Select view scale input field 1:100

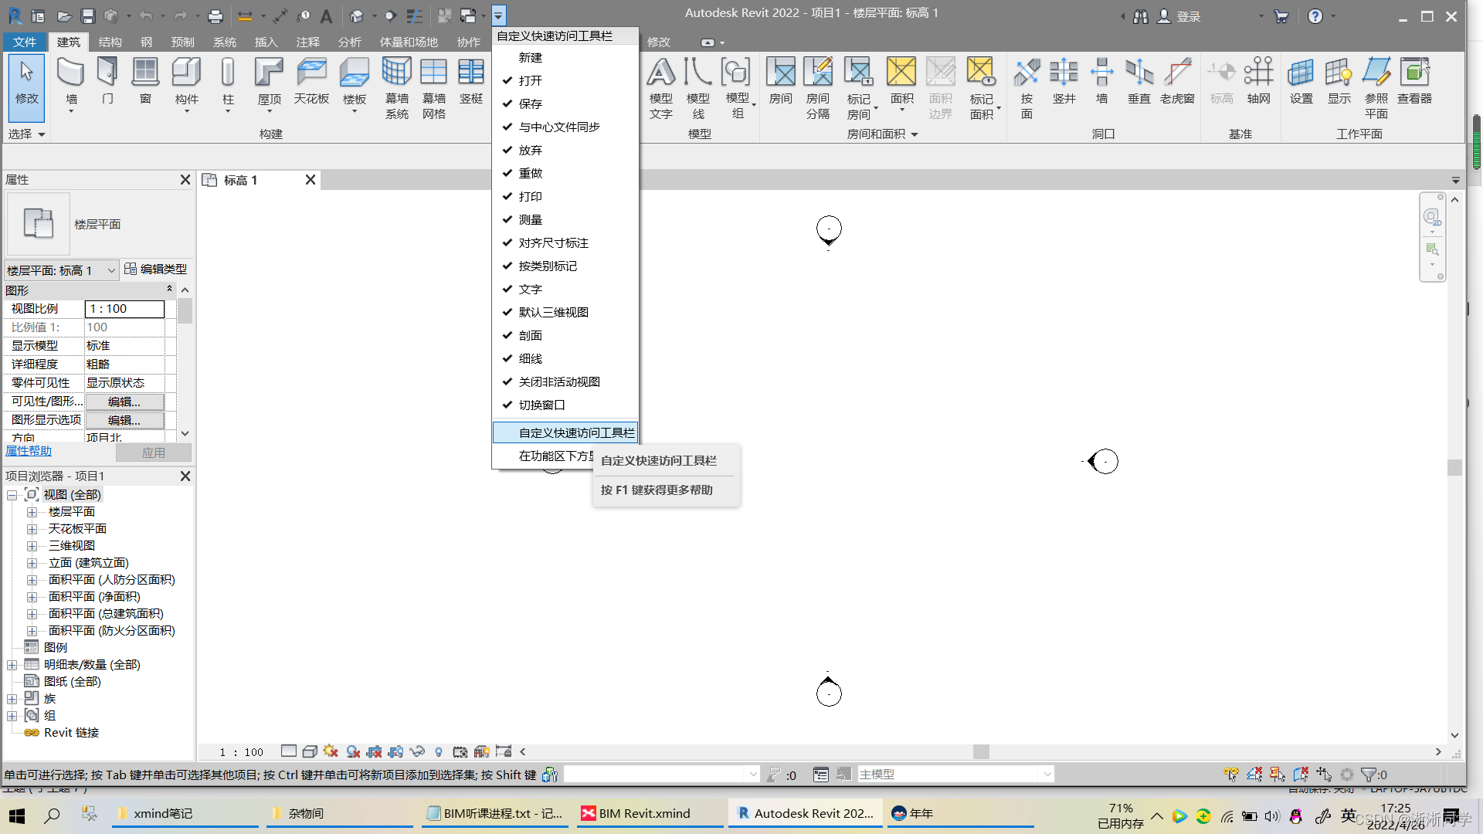[x=124, y=309]
